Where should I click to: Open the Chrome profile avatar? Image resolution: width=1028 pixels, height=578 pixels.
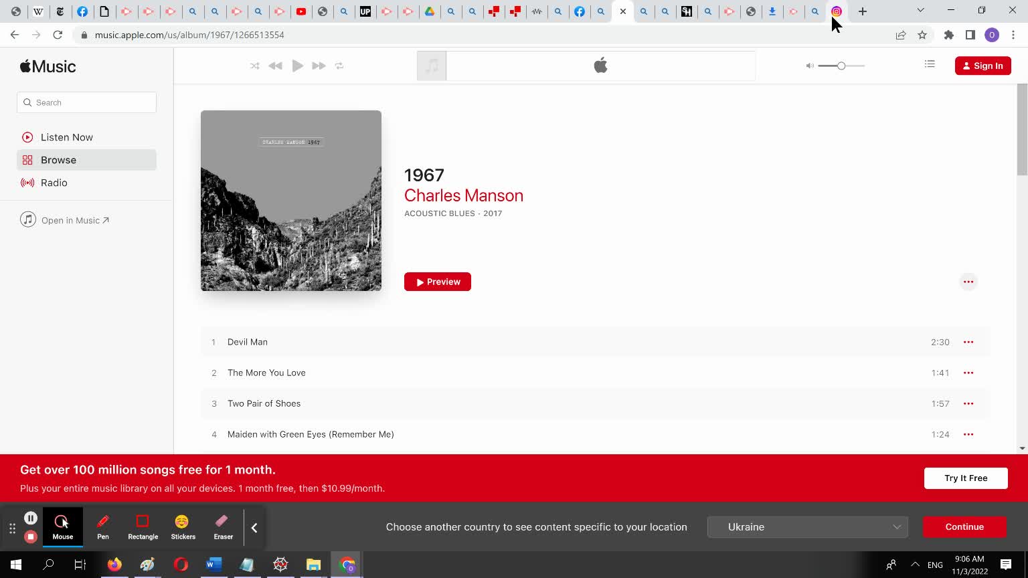[992, 35]
